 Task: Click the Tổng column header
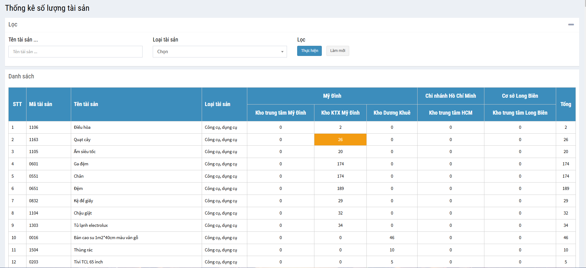(x=565, y=104)
